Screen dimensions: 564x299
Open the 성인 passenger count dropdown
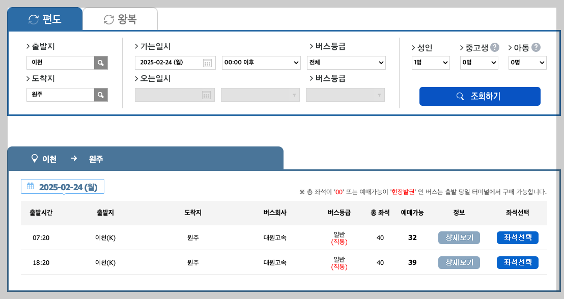pos(431,63)
